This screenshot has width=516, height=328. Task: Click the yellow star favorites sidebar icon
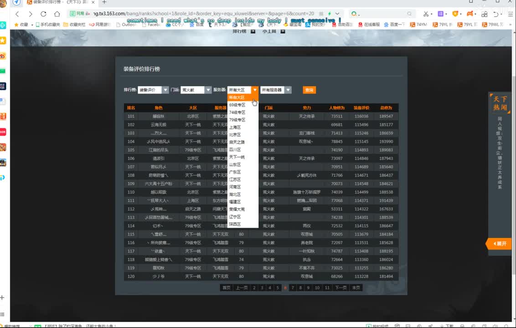(3, 41)
